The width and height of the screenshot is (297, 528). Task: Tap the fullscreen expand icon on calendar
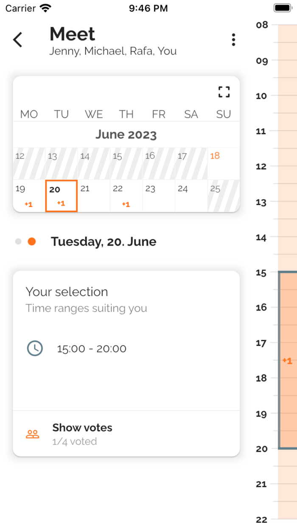(224, 92)
